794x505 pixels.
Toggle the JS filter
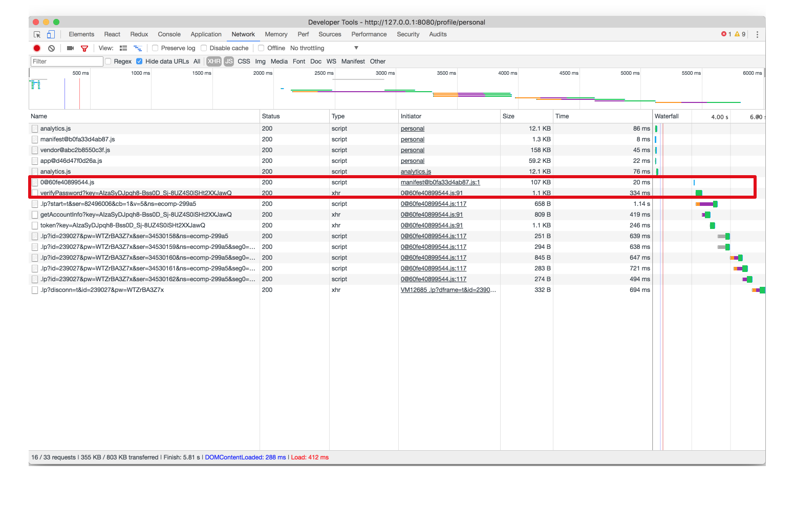[229, 61]
